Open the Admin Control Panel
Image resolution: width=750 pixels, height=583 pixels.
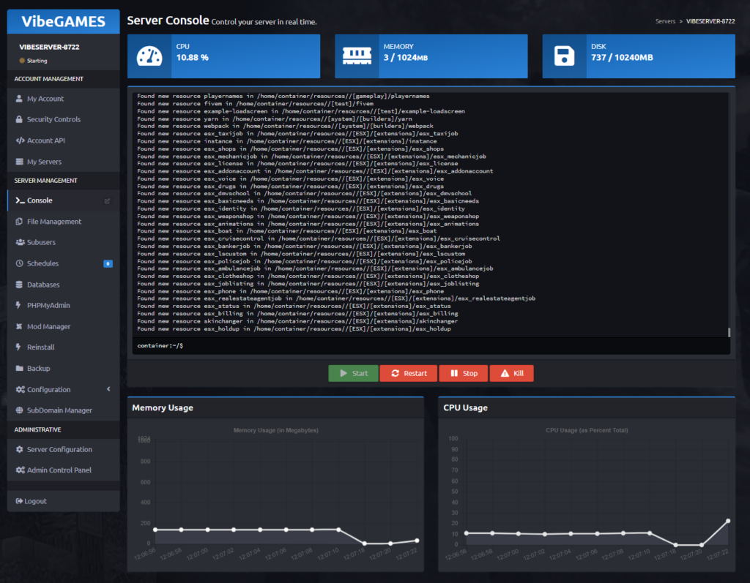63,470
